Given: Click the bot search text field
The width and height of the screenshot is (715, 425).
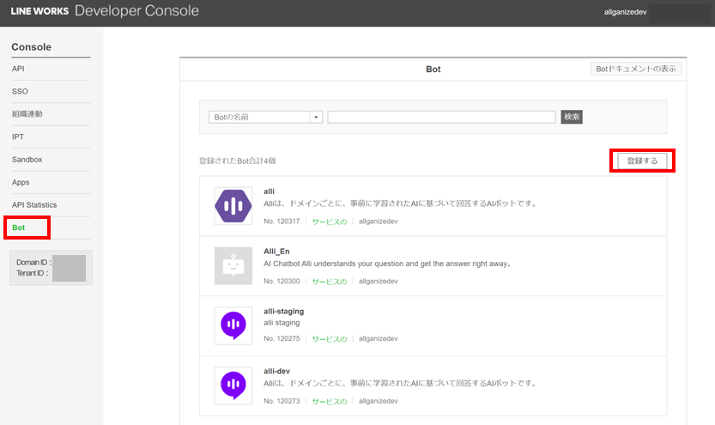Looking at the screenshot, I should tap(441, 117).
